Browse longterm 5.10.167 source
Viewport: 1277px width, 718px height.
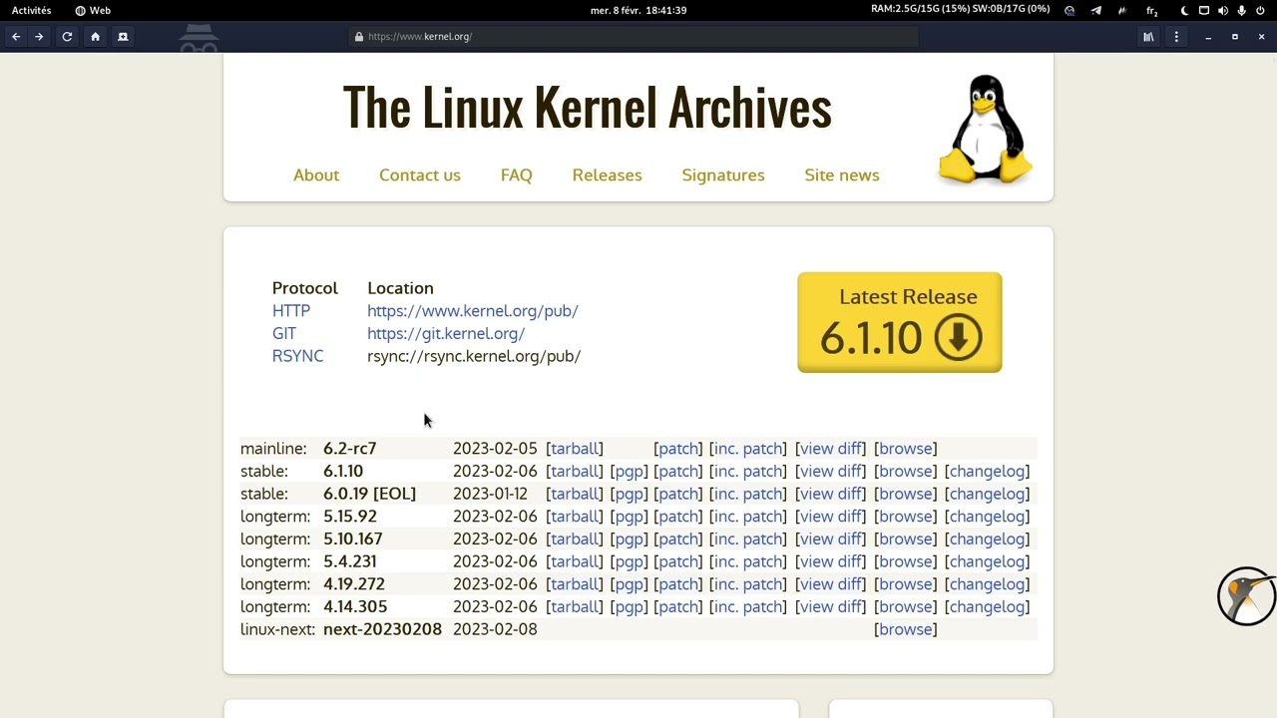coord(906,539)
